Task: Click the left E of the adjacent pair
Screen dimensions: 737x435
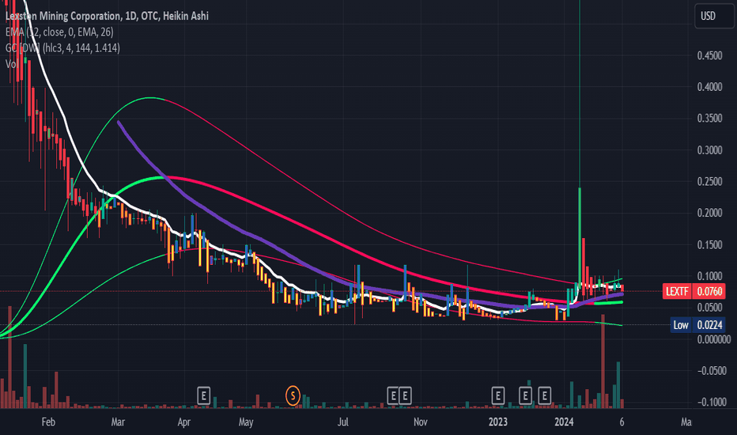Action: coord(394,396)
